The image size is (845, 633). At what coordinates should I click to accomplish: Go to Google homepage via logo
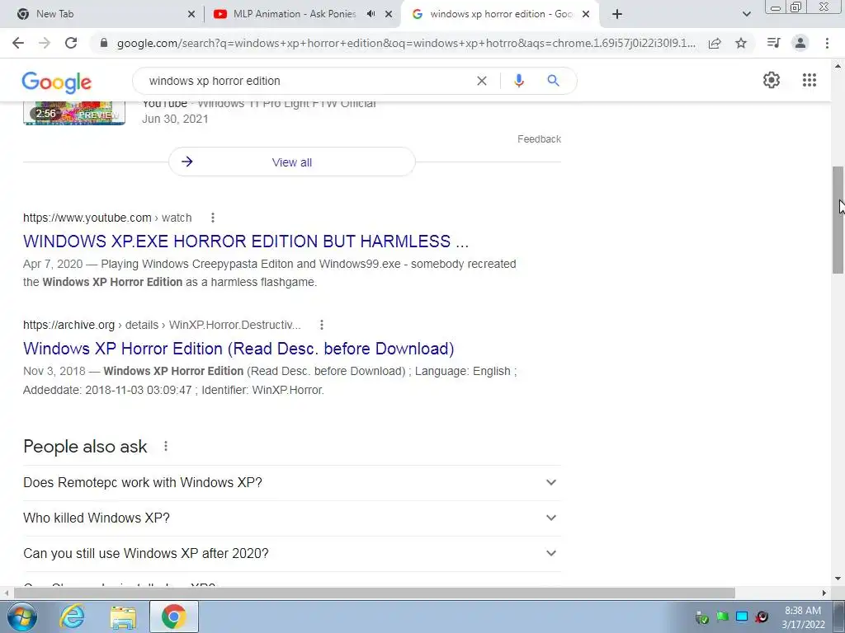(57, 82)
